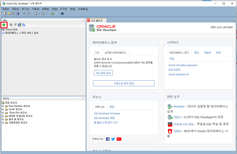
Task: Open the 보기(V) menu
Action: (25, 9)
